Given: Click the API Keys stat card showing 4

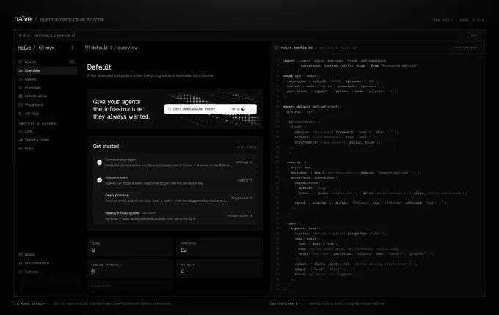Looking at the screenshot, I should 219,268.
